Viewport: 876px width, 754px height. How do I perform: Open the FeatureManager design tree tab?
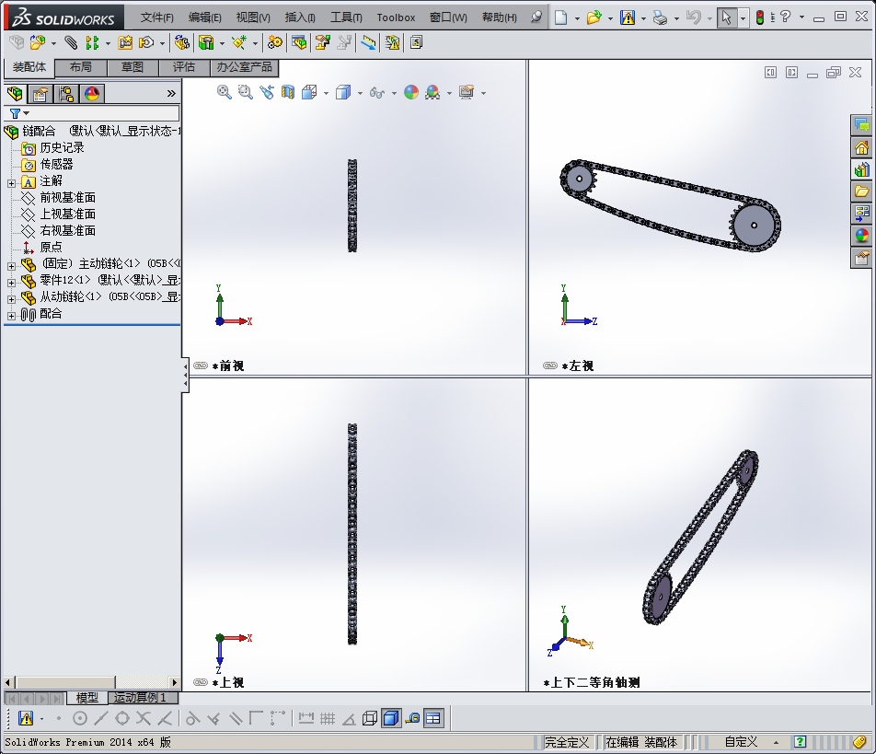pyautogui.click(x=15, y=93)
